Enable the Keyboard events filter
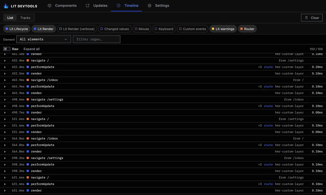 point(164,29)
